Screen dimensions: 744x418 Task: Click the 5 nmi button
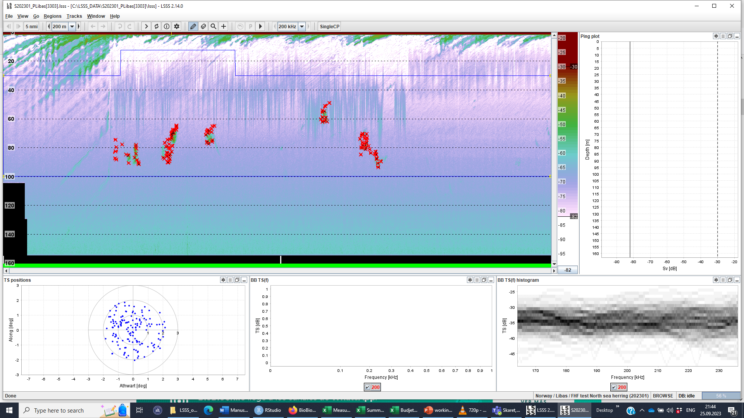pyautogui.click(x=32, y=26)
